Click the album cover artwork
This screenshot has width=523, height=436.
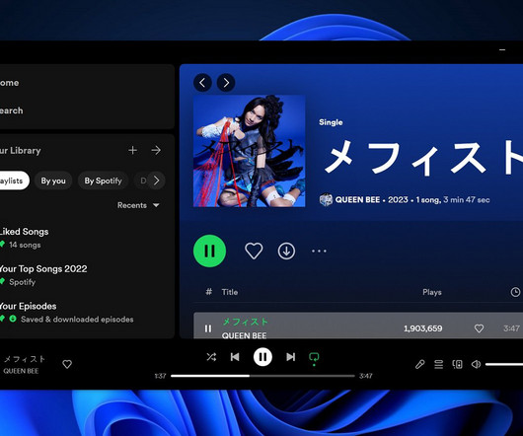249,151
